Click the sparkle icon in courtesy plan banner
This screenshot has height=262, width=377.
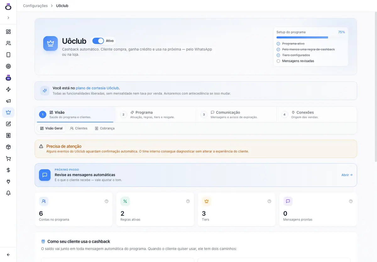coord(45,91)
